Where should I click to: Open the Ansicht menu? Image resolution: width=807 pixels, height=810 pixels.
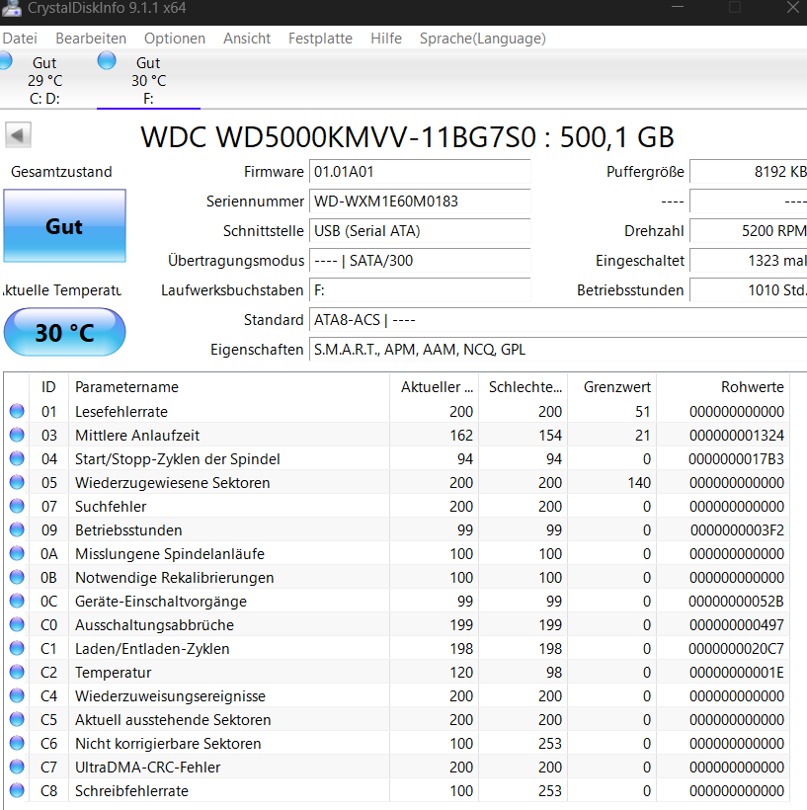point(247,39)
